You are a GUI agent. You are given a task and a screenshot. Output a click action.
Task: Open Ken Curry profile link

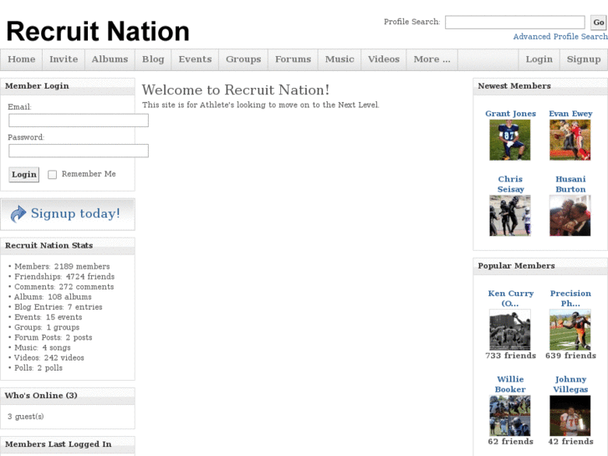point(510,299)
